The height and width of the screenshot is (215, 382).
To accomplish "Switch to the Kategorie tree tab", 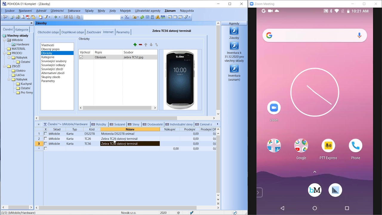I will (22, 30).
